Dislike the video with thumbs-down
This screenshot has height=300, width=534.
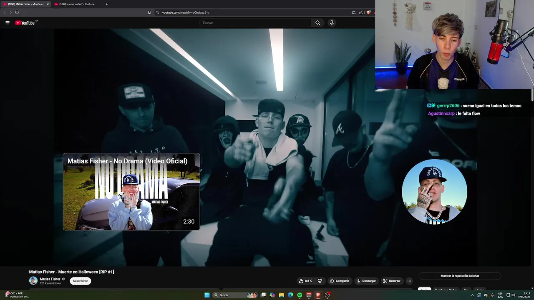click(x=320, y=281)
